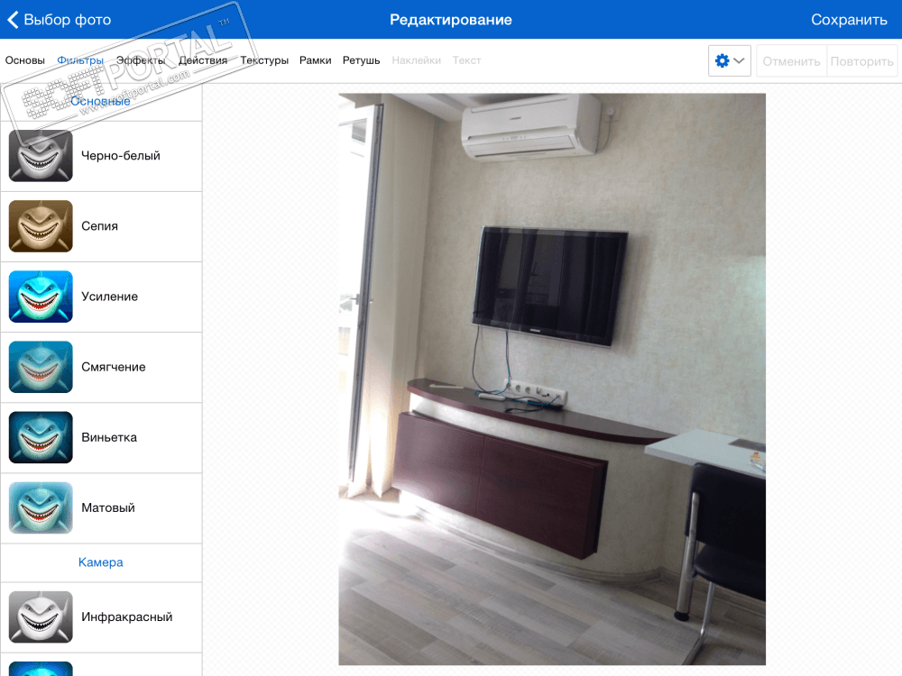Open the Текстуры tab
902x676 pixels.
point(264,60)
